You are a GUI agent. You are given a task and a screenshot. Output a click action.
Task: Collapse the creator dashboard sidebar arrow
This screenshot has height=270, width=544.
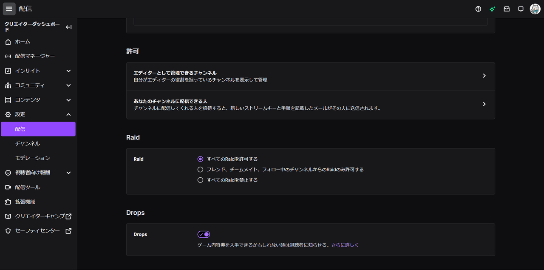[x=68, y=27]
